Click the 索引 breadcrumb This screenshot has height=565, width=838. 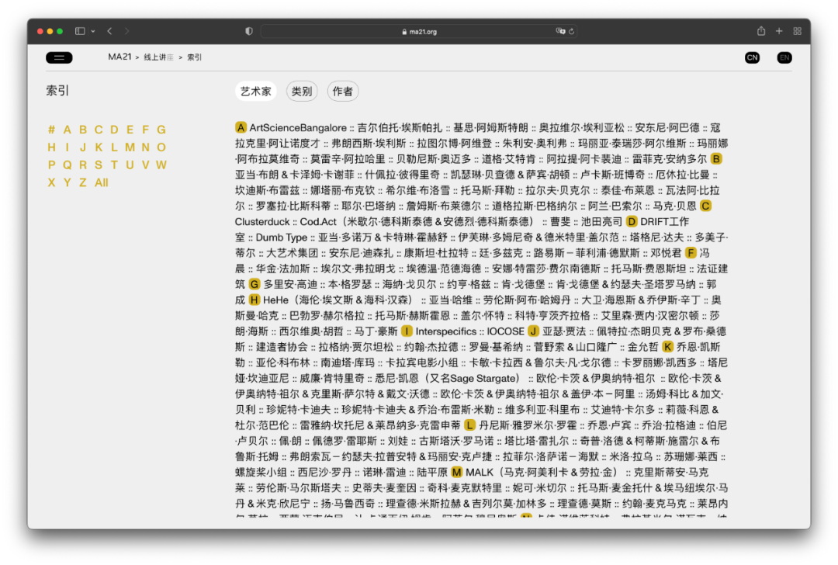(x=195, y=57)
